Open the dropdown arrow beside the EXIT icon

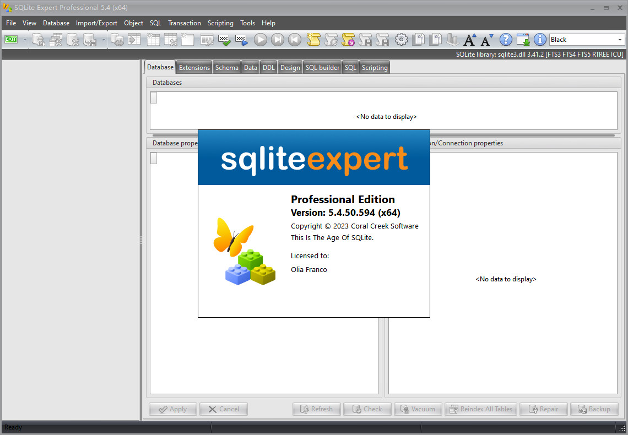tap(25, 40)
